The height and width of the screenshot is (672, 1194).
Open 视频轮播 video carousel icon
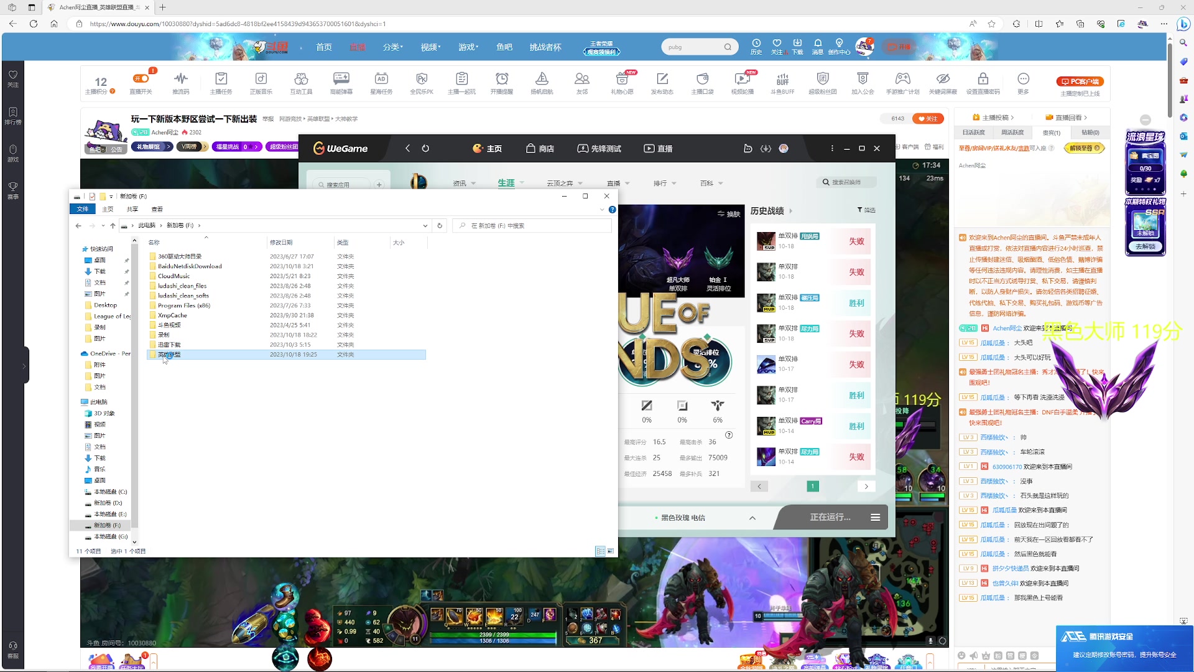742,78
